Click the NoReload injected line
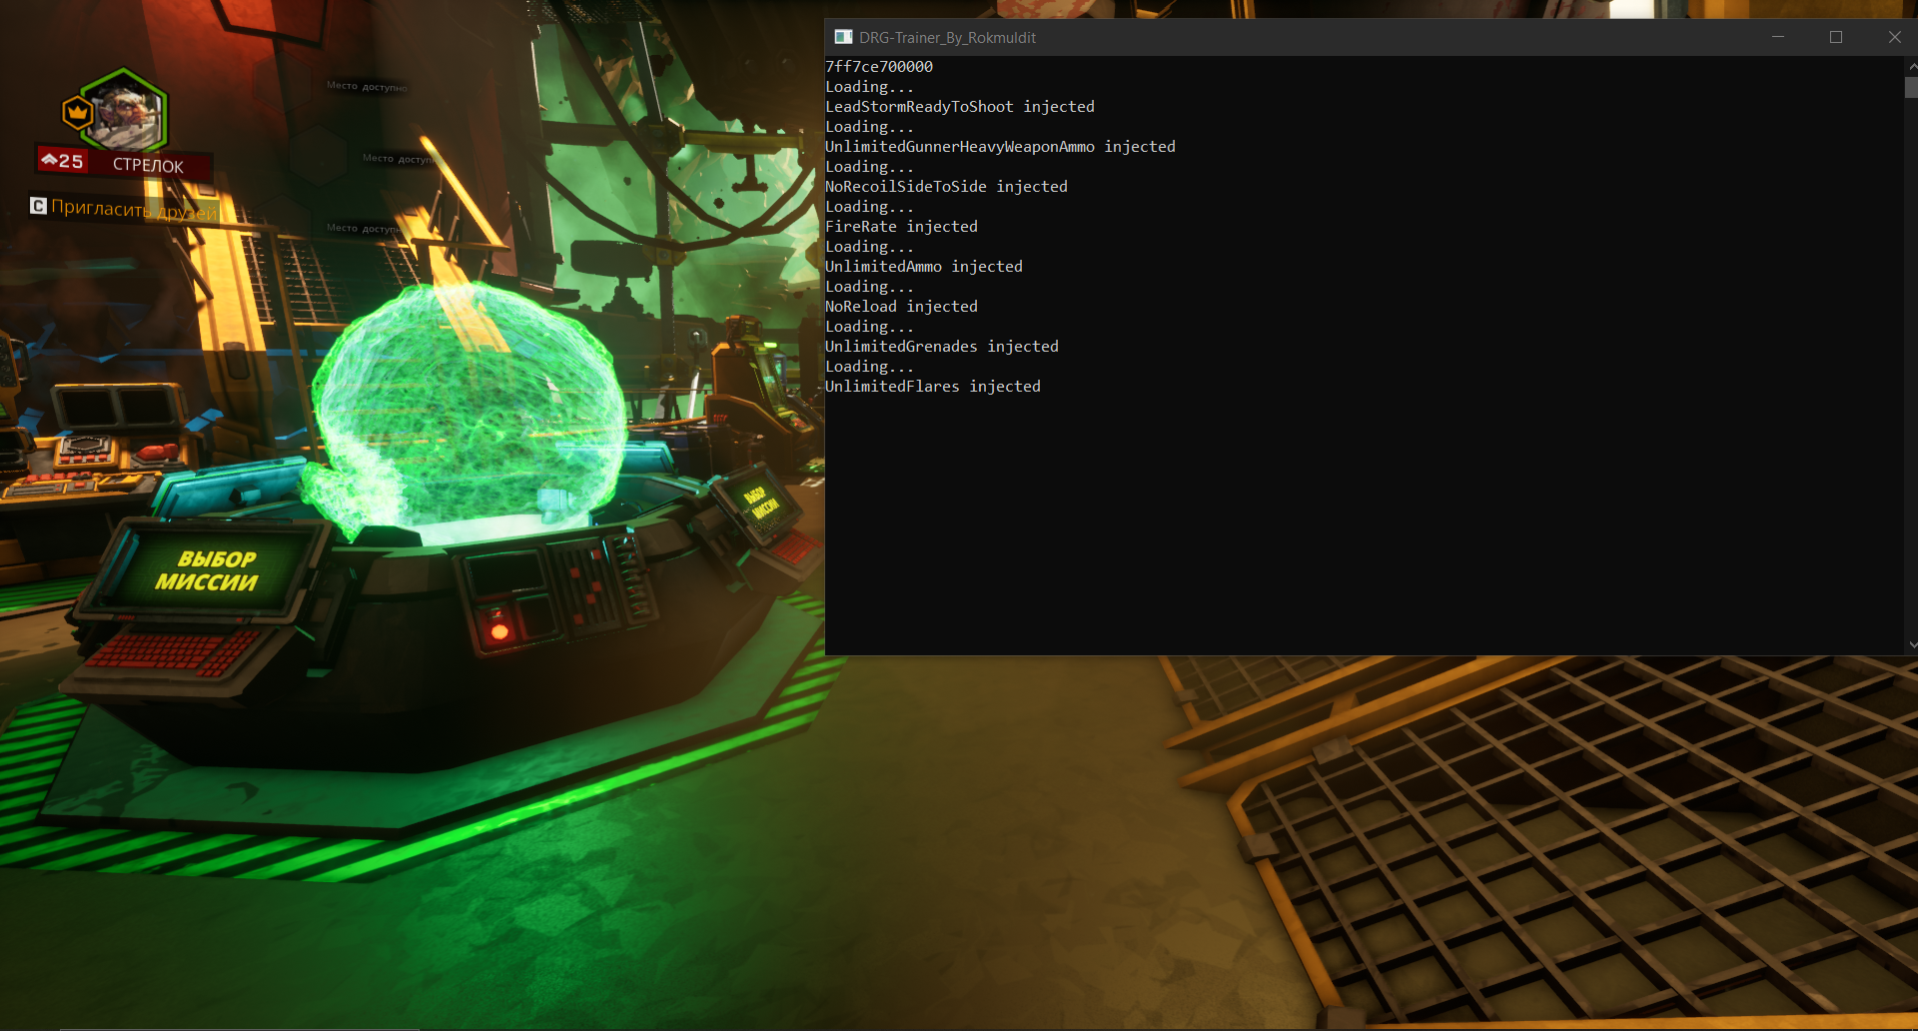 click(x=901, y=307)
